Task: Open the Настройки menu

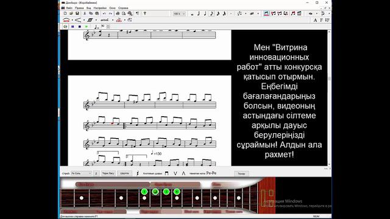Action: (100, 8)
